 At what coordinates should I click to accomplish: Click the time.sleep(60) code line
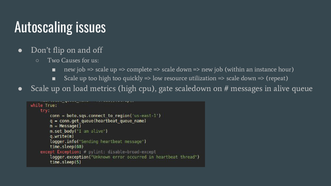pyautogui.click(x=67, y=147)
